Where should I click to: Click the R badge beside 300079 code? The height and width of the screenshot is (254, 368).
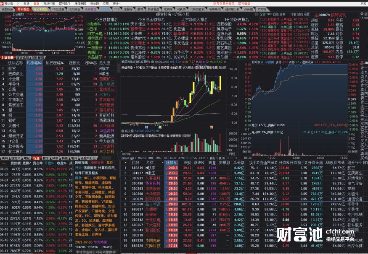point(316,15)
